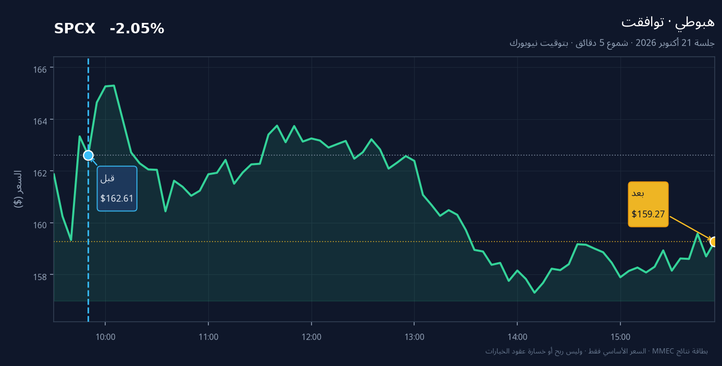722x366 pixels.
Task: Click the Arabic outcome title at top right
Action: pos(668,22)
